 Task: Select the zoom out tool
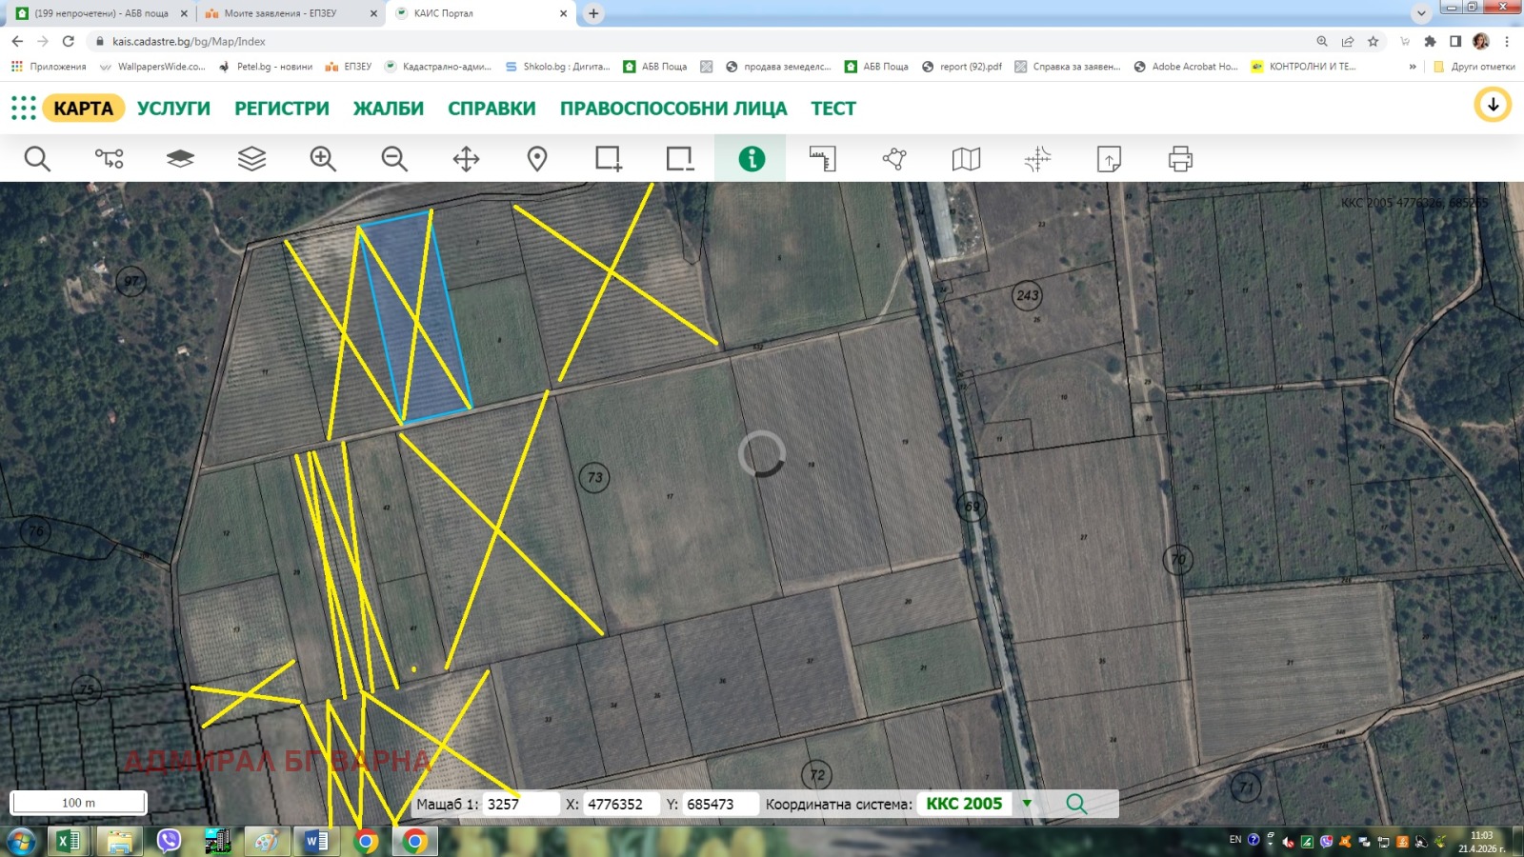[x=394, y=158]
